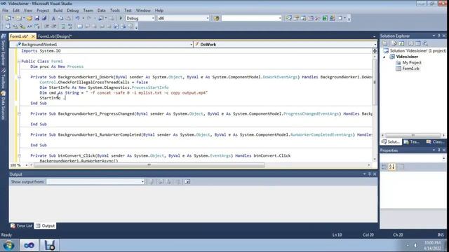Screen dimensions: 449x252
Task: Click the Uncomment selected lines icon
Action: [x=70, y=27]
